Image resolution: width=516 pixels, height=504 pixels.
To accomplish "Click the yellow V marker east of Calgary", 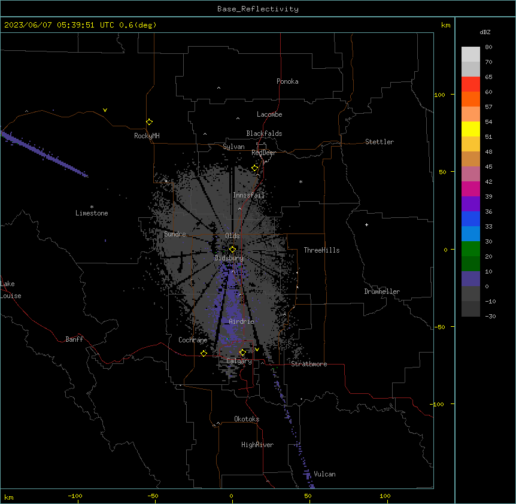I will [x=257, y=350].
